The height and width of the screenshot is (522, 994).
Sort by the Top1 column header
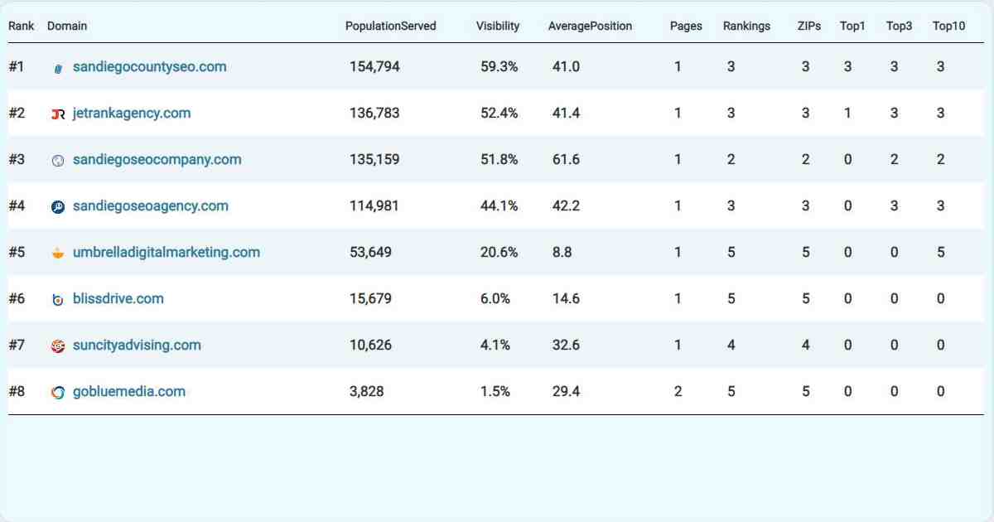[x=852, y=26]
